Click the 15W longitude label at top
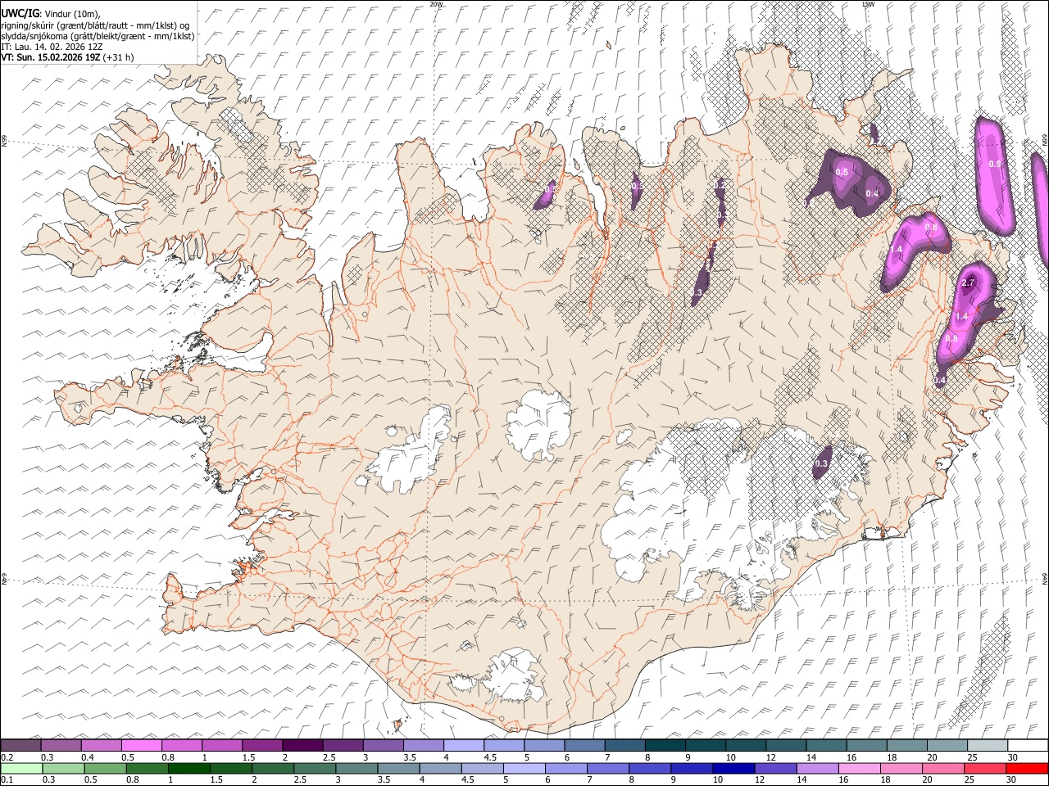 click(x=868, y=4)
